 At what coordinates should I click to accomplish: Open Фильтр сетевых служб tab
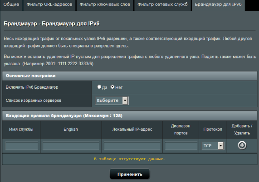pos(162,5)
